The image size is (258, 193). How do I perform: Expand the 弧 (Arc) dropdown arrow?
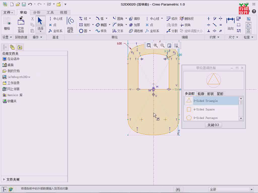(x=107, y=18)
